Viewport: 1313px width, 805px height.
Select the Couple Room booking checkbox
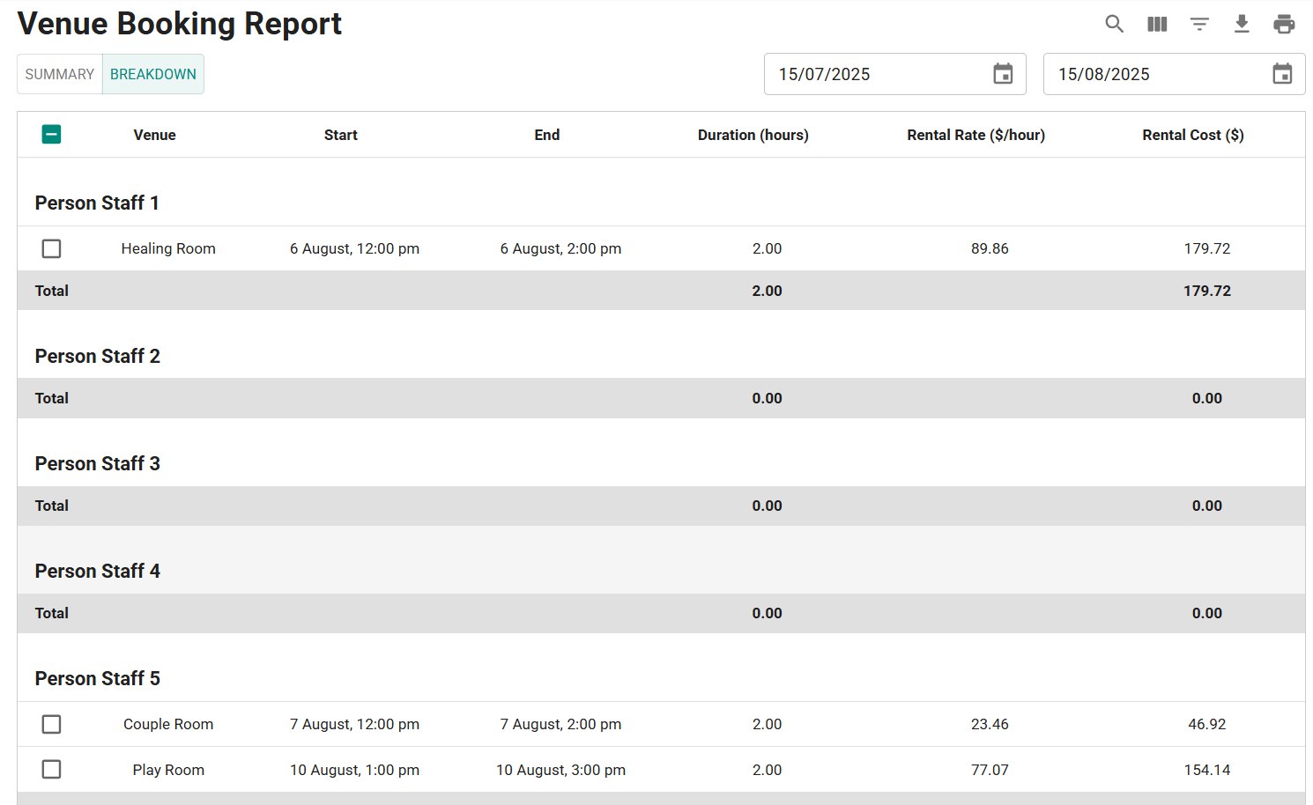point(52,725)
